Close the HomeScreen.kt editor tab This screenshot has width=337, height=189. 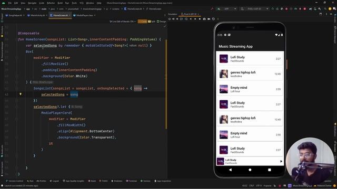pos(70,15)
